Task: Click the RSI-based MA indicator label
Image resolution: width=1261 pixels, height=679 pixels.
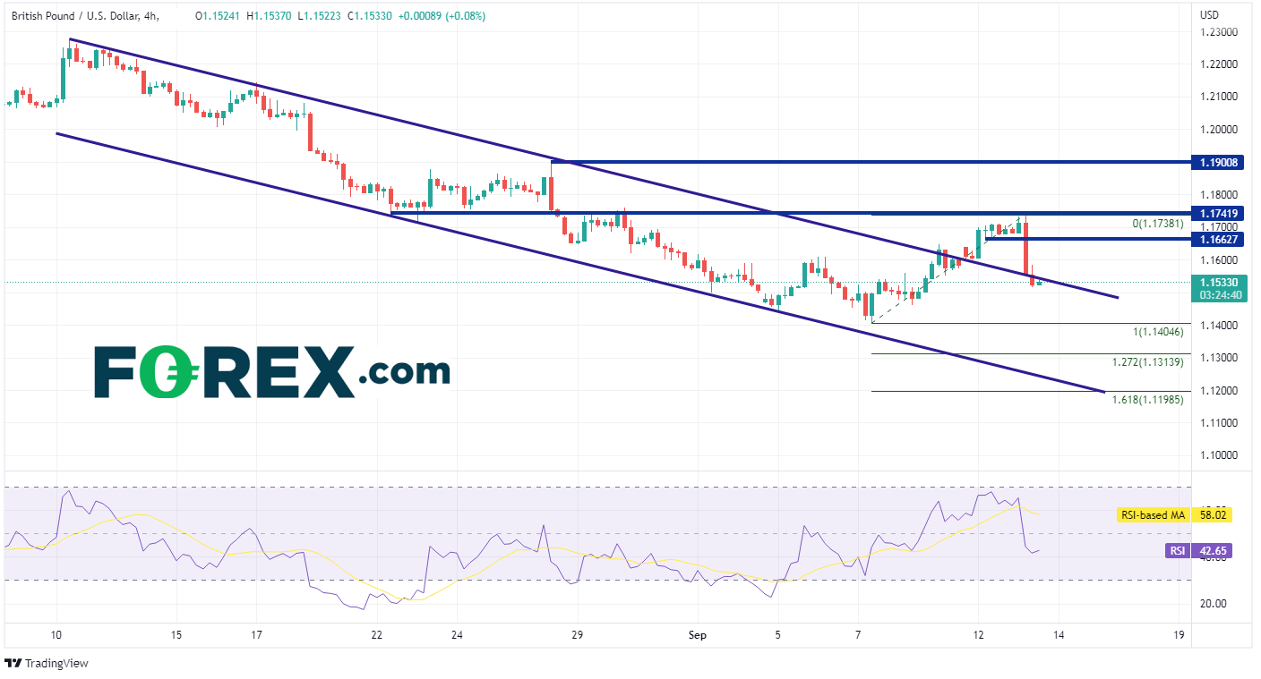Action: point(1155,514)
